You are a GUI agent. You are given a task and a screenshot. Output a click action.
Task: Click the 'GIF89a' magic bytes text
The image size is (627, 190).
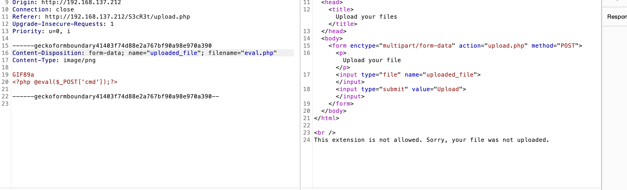23,75
